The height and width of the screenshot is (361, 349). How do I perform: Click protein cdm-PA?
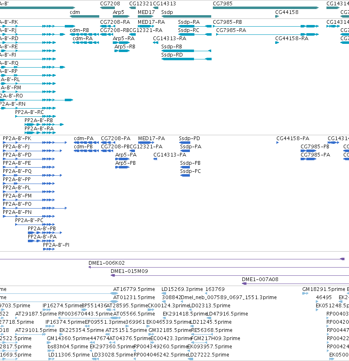click(x=86, y=143)
